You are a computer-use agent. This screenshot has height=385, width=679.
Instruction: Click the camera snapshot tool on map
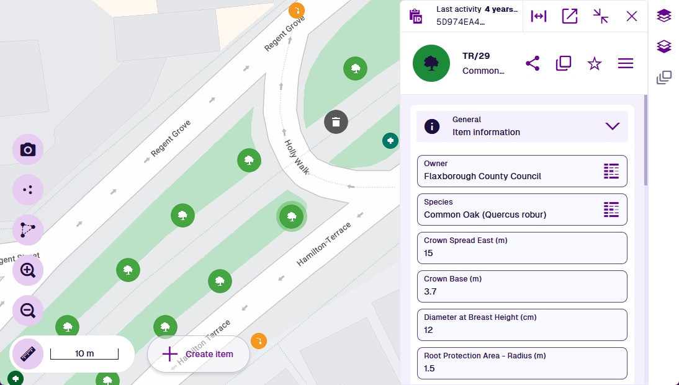coord(28,149)
